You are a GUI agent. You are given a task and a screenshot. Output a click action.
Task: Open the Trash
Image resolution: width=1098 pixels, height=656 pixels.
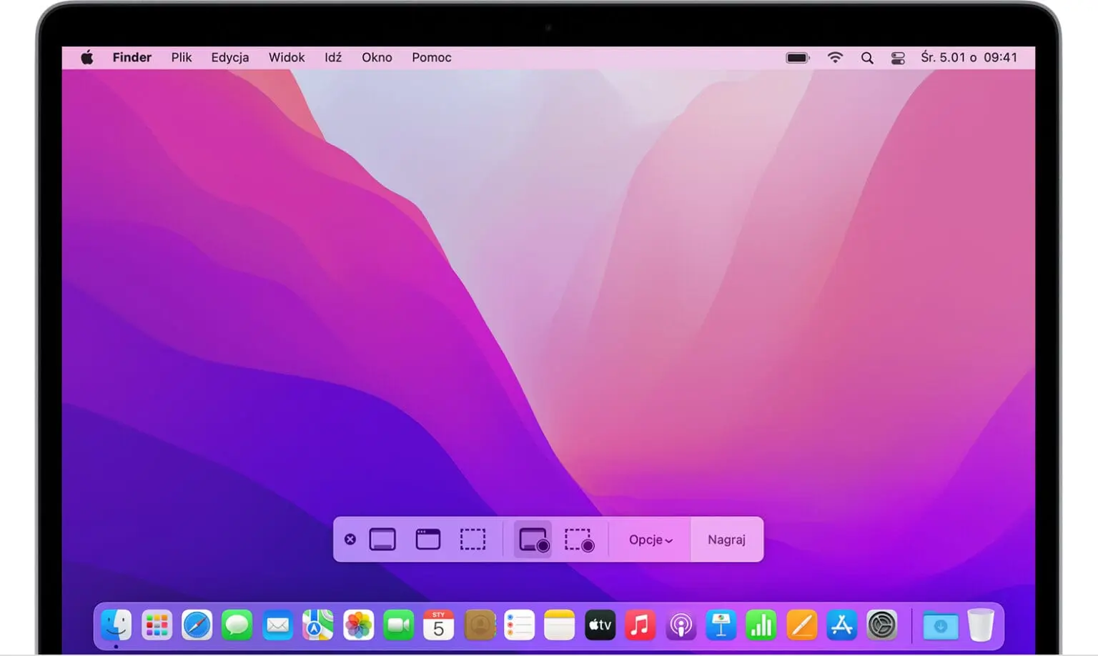(x=981, y=625)
